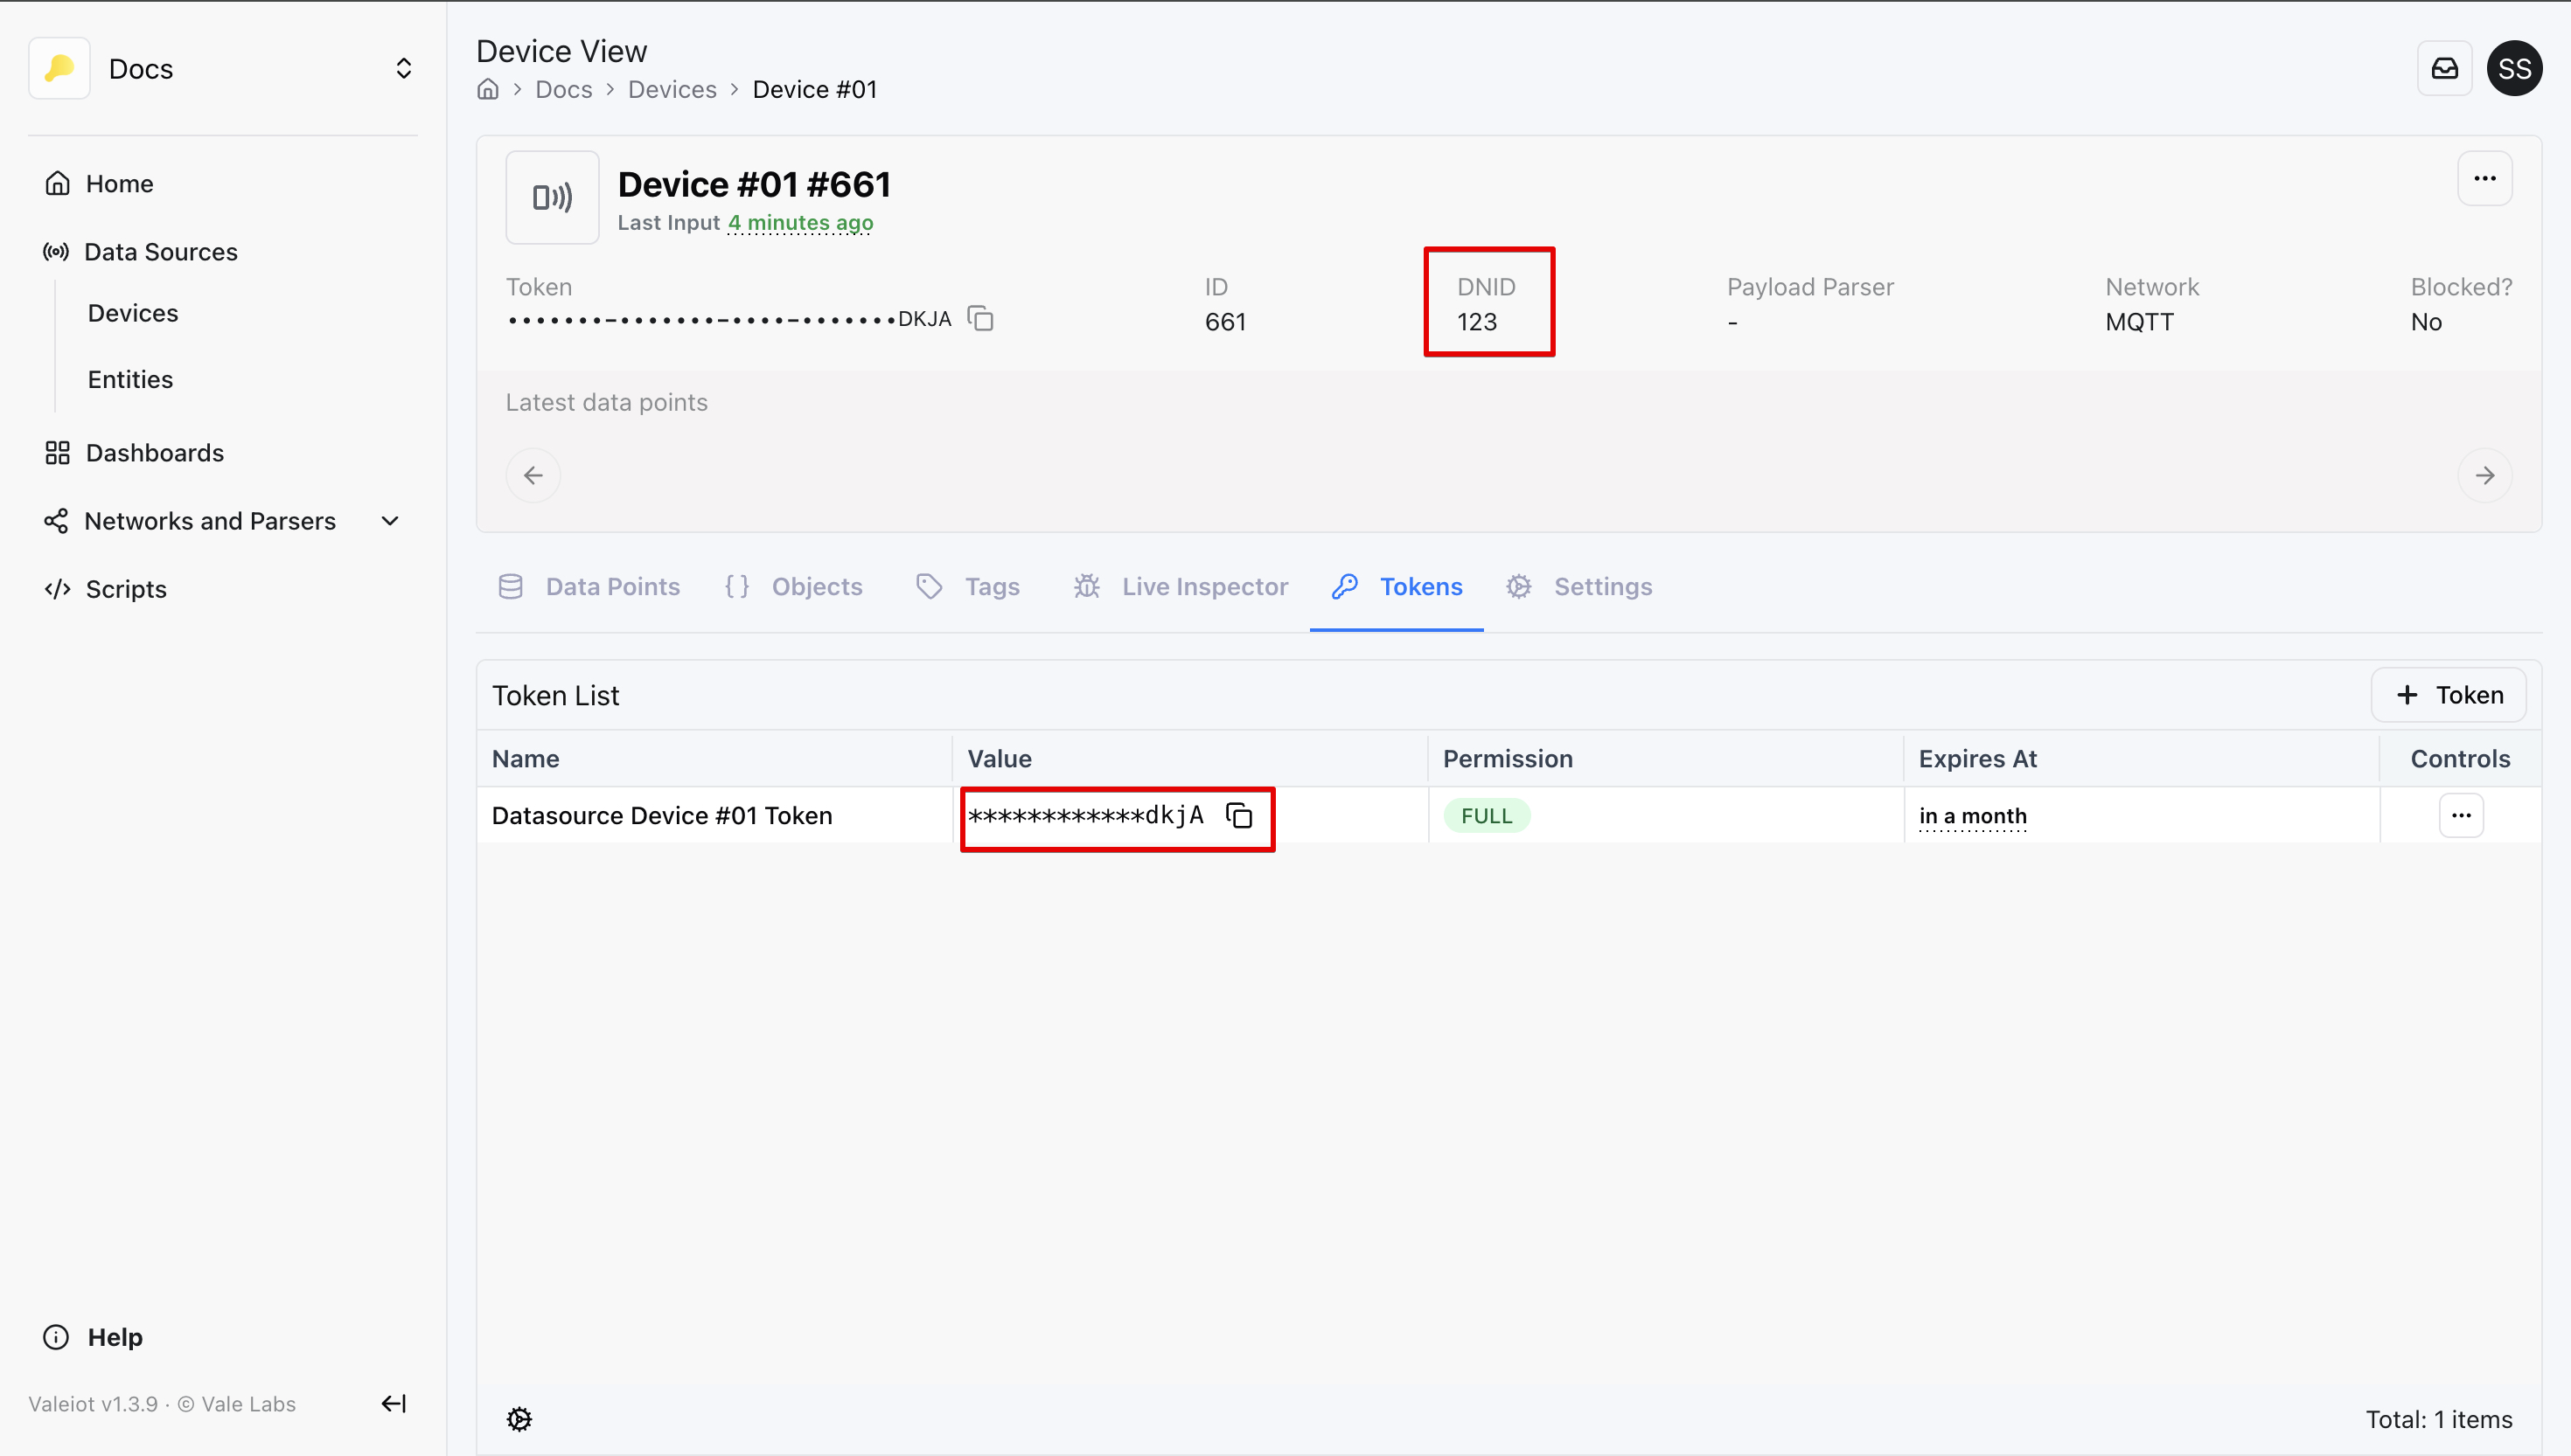This screenshot has width=2571, height=1456.
Task: Open token row controls ellipsis button
Action: 2460,816
